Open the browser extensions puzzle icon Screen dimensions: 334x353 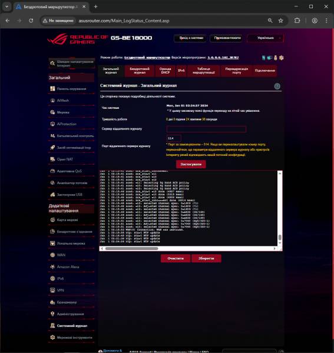click(297, 21)
